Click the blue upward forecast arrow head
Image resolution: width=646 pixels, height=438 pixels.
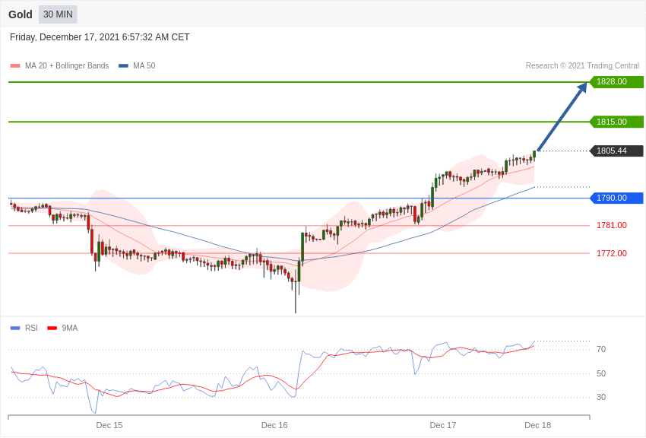coord(582,87)
